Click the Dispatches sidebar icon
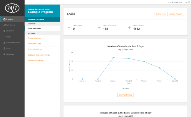This screenshot has width=191, height=117. [x=4, y=54]
